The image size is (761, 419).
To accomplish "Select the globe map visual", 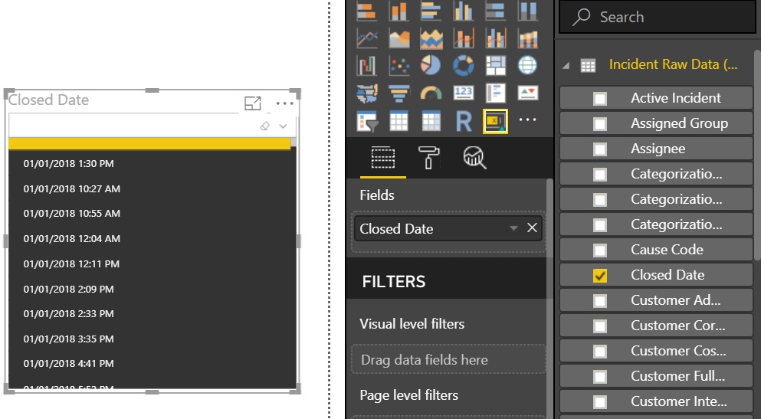I will tap(527, 65).
